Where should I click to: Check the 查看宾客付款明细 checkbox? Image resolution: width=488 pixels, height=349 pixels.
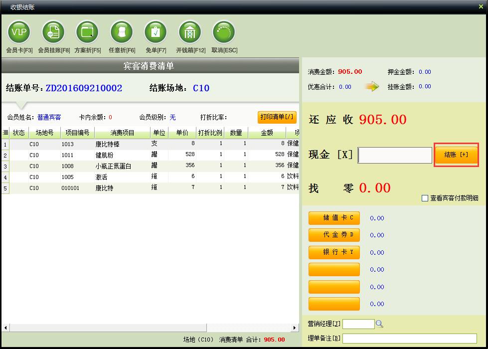[425, 198]
